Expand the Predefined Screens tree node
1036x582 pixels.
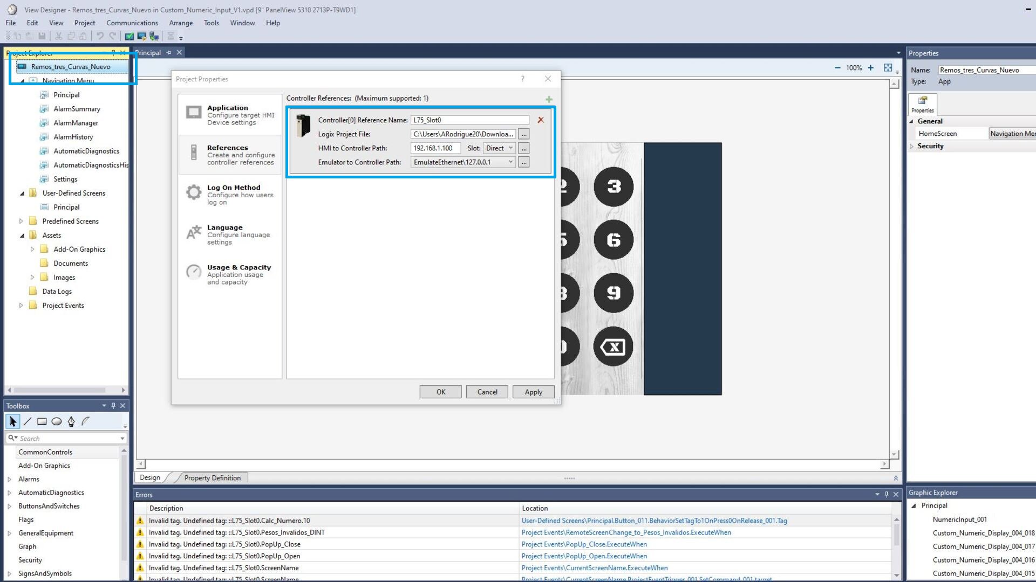[22, 221]
